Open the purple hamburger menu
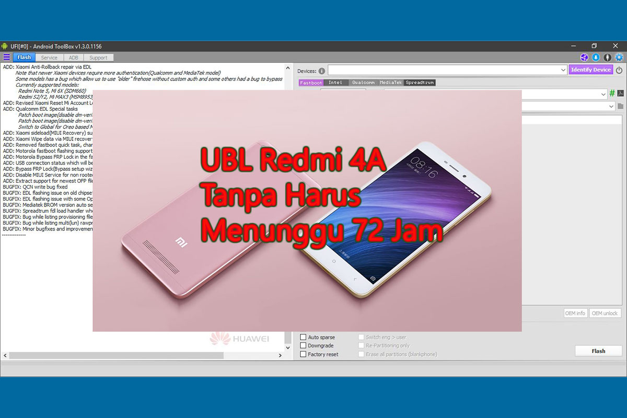This screenshot has height=418, width=627. click(6, 57)
